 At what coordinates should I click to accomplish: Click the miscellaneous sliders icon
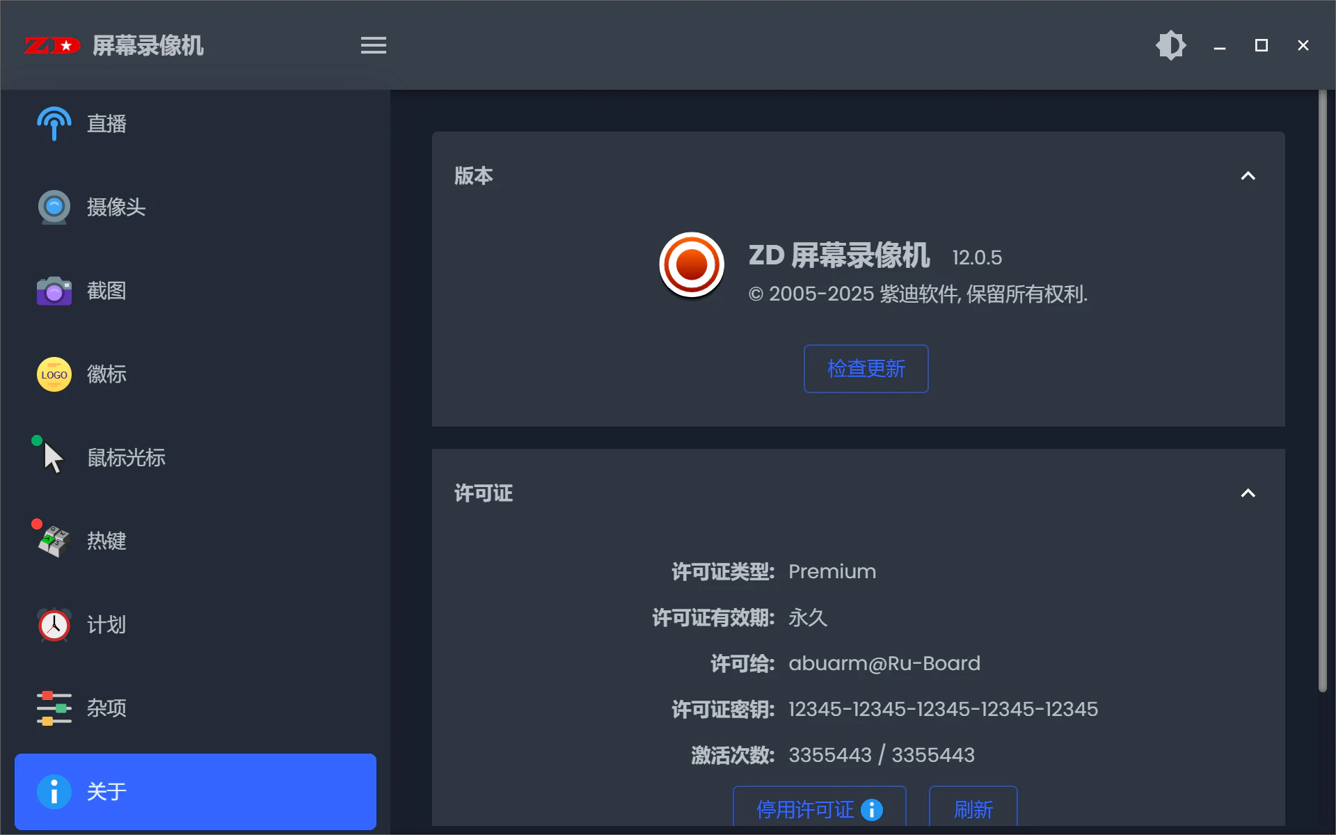(x=54, y=708)
